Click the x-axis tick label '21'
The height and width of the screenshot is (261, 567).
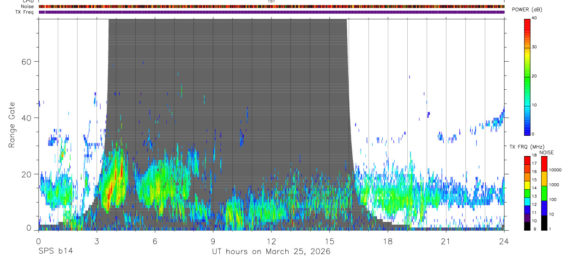pyautogui.click(x=446, y=241)
